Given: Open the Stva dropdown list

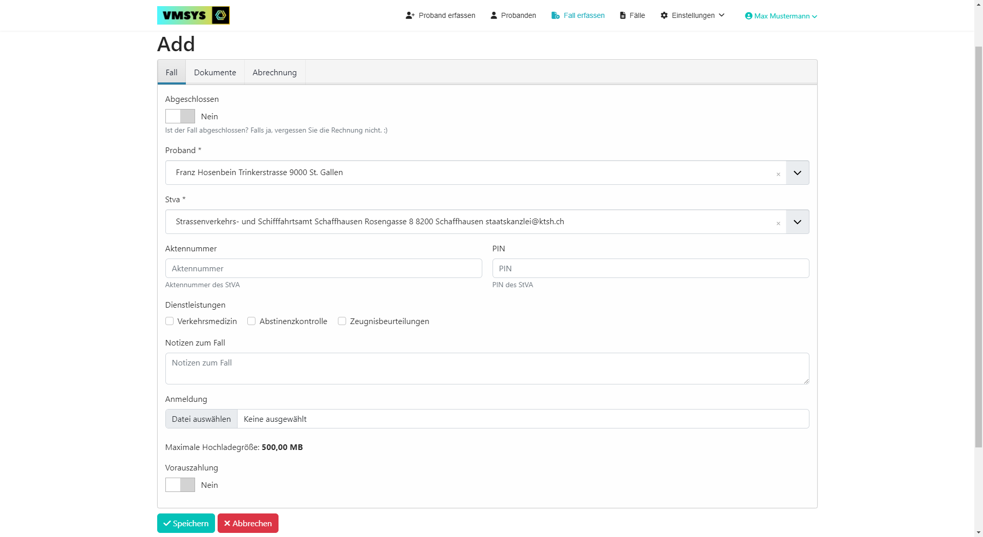Looking at the screenshot, I should (x=797, y=222).
